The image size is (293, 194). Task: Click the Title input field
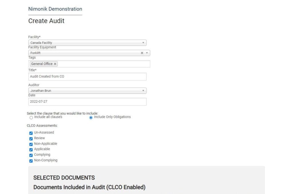coord(87,76)
